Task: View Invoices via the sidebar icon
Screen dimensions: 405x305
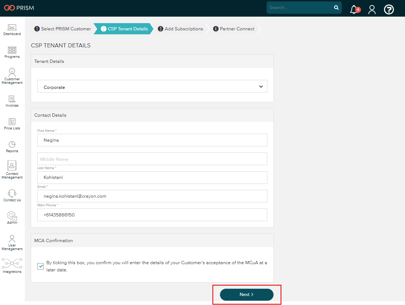Action: pos(12,100)
